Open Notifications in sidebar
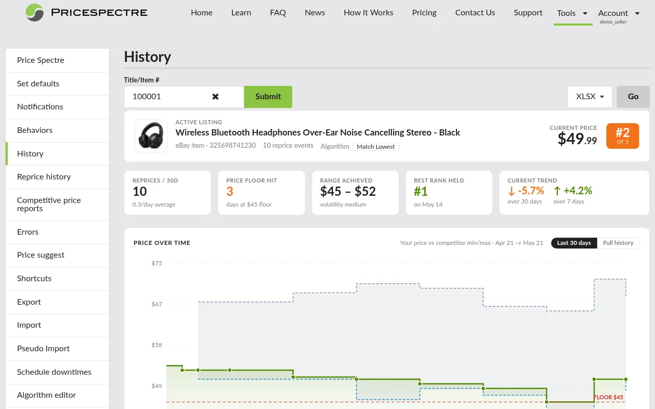 coord(57,107)
